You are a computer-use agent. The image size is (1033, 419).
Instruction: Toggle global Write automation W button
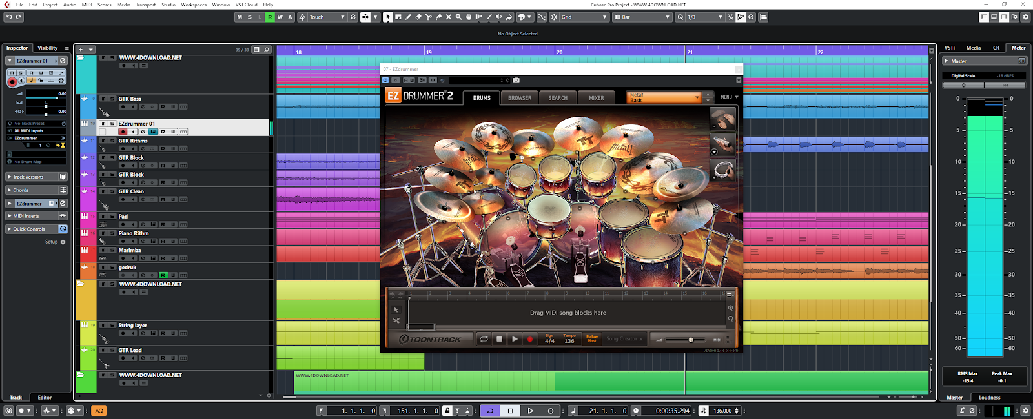[280, 17]
